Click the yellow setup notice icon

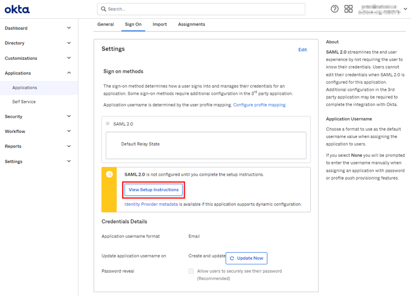coord(110,174)
